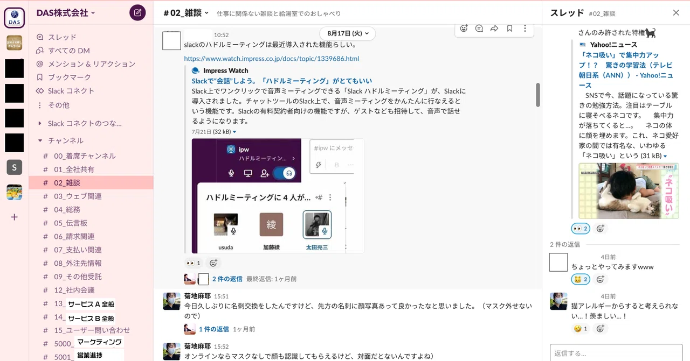Screen dimensions: 690x361
Task: Click the message list scrollbar
Action: (537, 95)
